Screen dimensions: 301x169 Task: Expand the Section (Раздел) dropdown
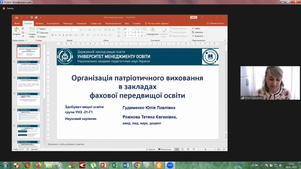click(43, 36)
